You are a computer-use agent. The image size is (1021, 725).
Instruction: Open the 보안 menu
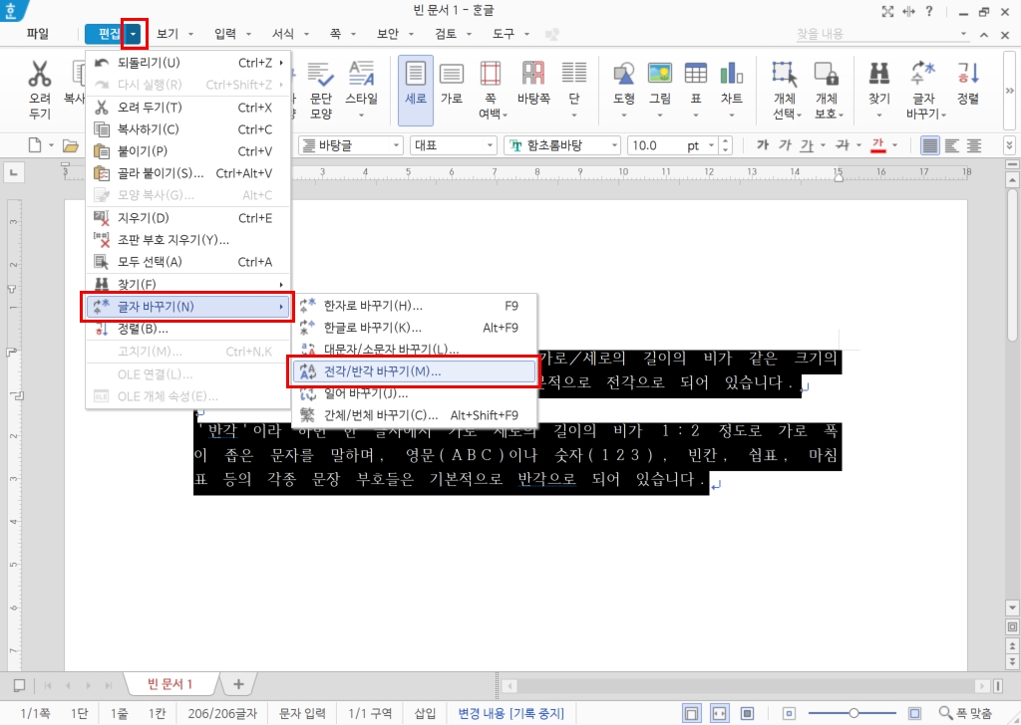(x=388, y=34)
